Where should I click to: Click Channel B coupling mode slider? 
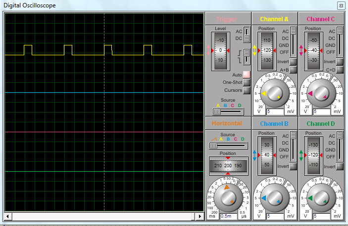click(293, 147)
